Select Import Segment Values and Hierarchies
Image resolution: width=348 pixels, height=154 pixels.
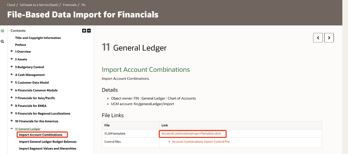48,148
